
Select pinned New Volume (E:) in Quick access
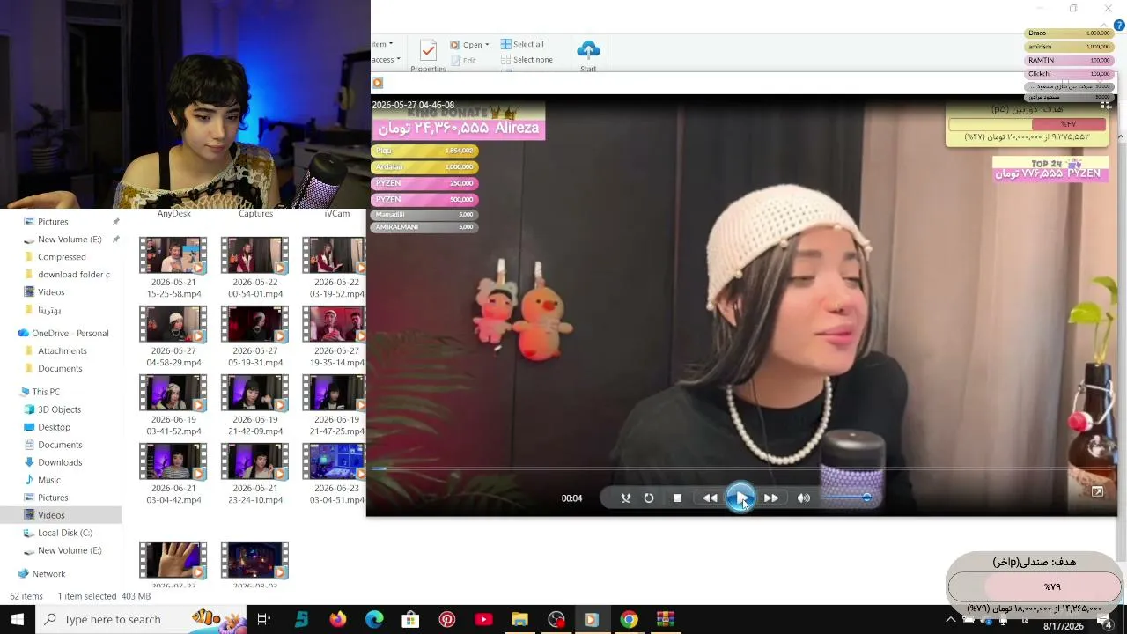point(70,240)
